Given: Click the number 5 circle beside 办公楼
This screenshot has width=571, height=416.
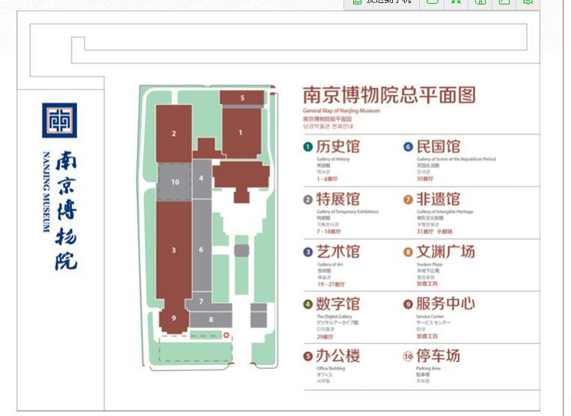Looking at the screenshot, I should click(308, 356).
